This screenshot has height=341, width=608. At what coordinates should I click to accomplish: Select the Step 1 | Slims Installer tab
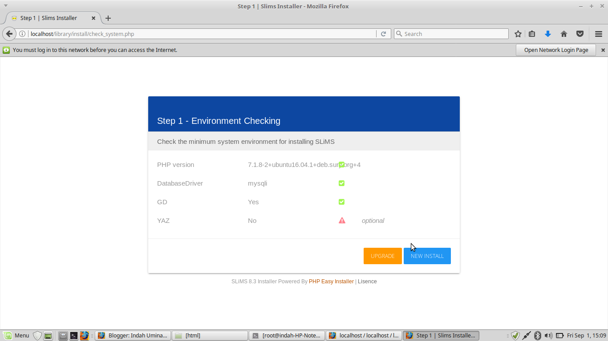click(x=53, y=18)
